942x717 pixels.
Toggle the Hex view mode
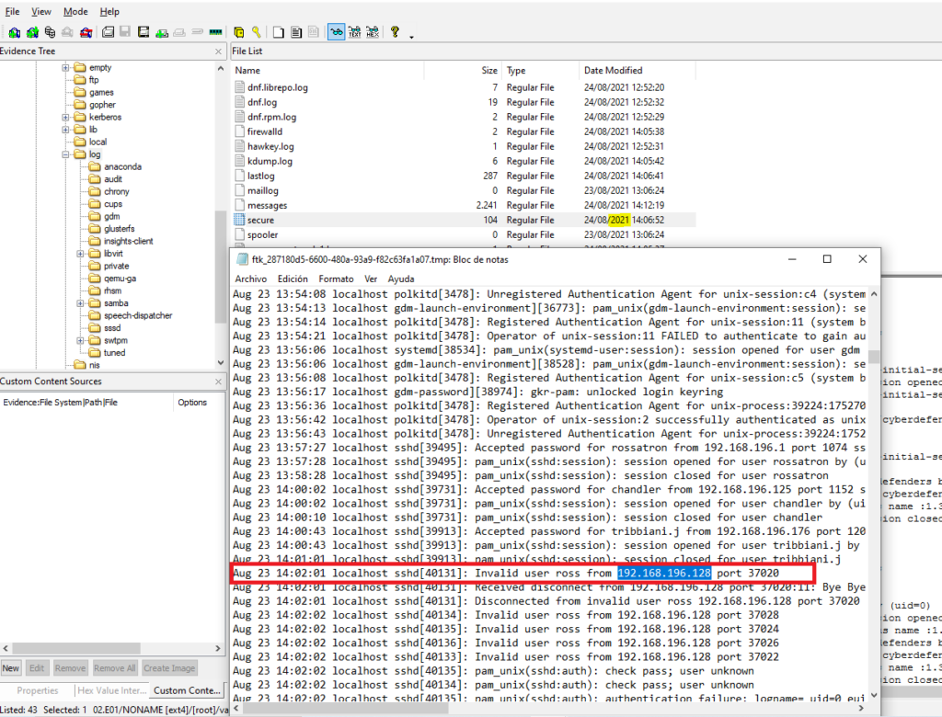pyautogui.click(x=373, y=31)
